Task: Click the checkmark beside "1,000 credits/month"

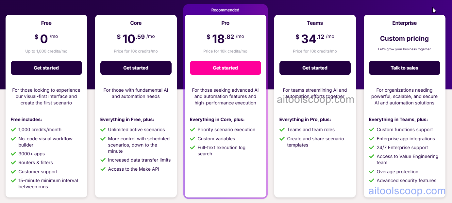Action: [x=13, y=130]
